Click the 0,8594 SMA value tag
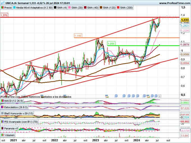The height and width of the screenshot is (143, 191). click(x=185, y=63)
